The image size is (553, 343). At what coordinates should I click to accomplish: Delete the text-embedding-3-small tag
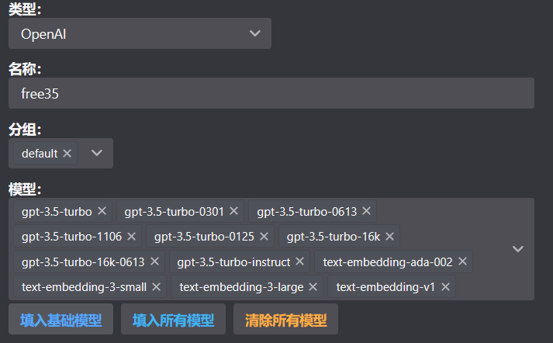[x=156, y=287]
